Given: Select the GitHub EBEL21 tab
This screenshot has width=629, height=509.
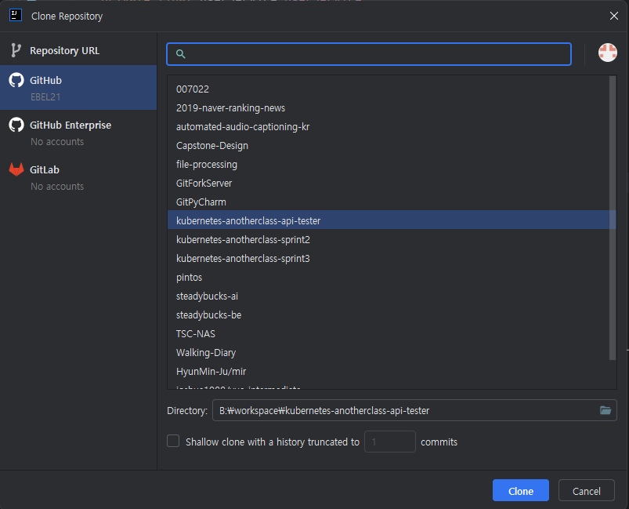Looking at the screenshot, I should 78,88.
